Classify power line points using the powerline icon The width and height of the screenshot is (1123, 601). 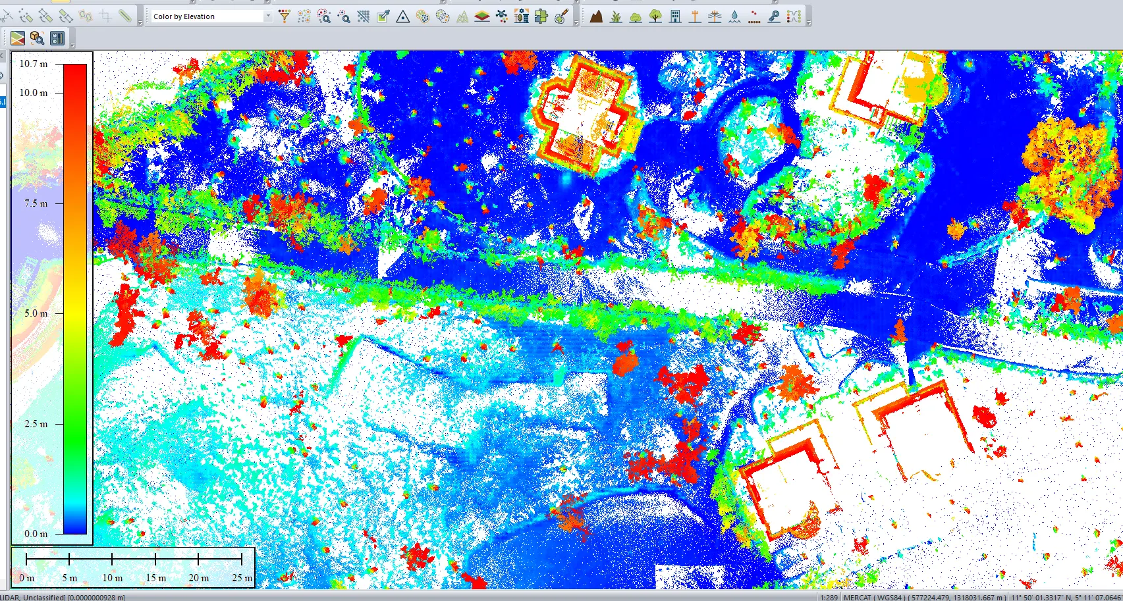pyautogui.click(x=715, y=16)
